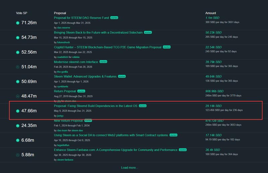
Task: Open Cryptid Hunter TCG P2E Game Migration proposal
Action: pyautogui.click(x=108, y=47)
